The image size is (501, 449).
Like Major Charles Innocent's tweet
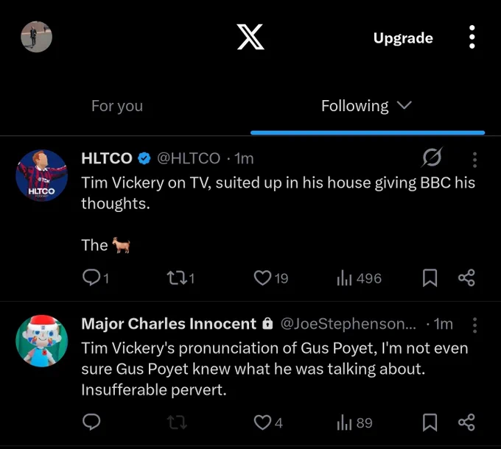click(x=268, y=423)
